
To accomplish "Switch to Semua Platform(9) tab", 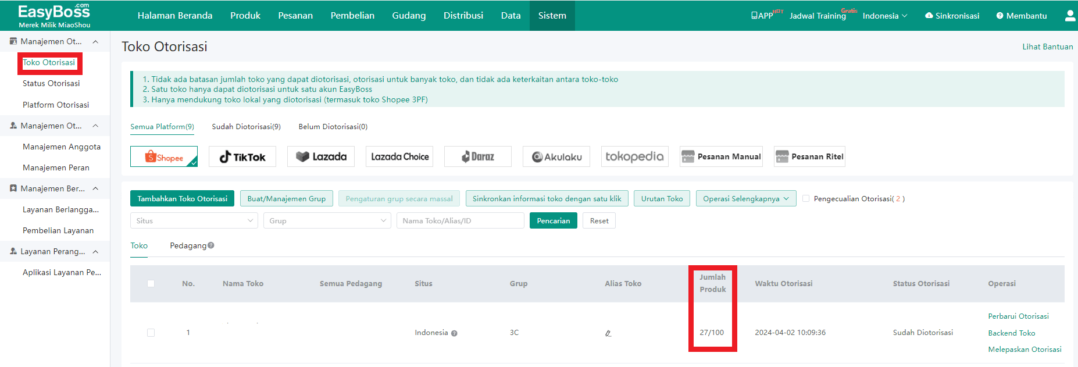I will (162, 126).
